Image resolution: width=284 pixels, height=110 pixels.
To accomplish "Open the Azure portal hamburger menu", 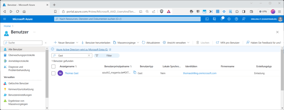I will tap(5, 19).
